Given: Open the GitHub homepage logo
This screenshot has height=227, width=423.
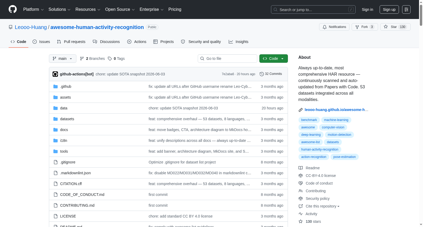Looking at the screenshot, I should click(x=13, y=9).
